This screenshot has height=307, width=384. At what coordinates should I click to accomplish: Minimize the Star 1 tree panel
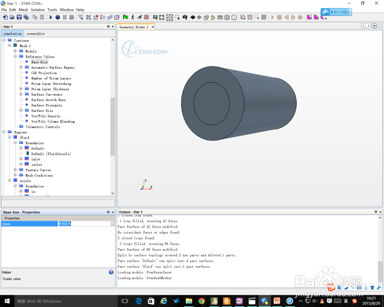pos(108,26)
